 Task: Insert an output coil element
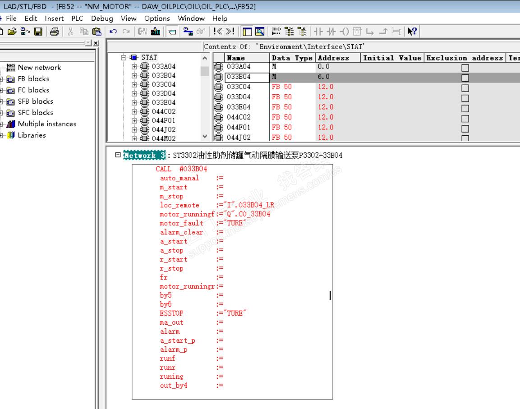(x=344, y=32)
